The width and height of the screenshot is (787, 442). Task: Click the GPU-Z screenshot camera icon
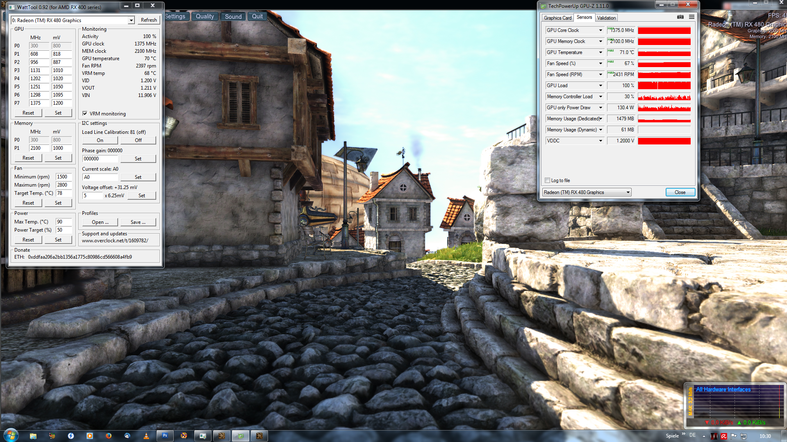click(680, 17)
